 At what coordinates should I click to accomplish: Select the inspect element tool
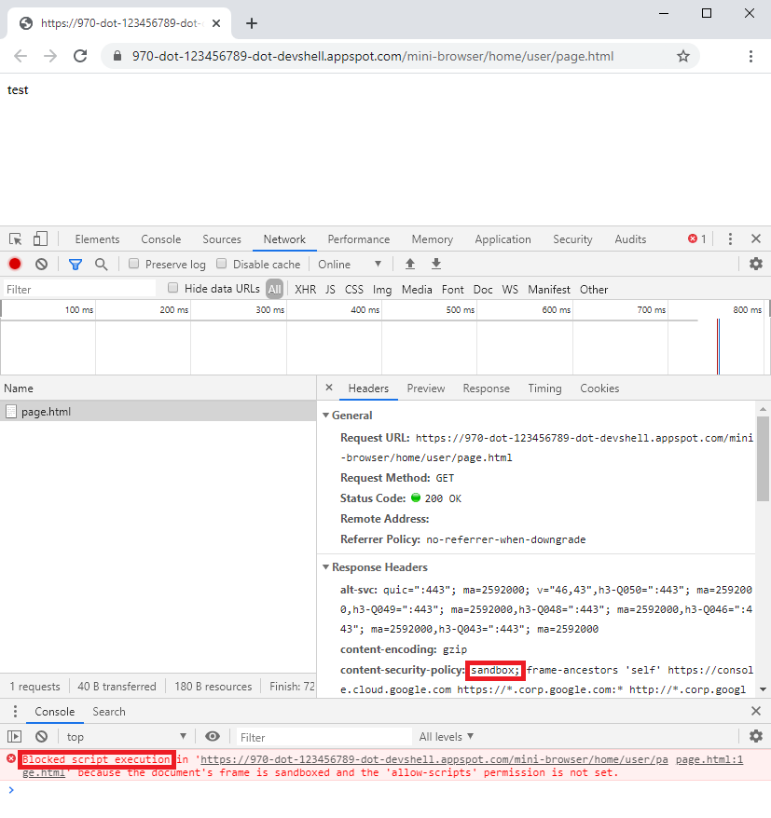pos(14,239)
